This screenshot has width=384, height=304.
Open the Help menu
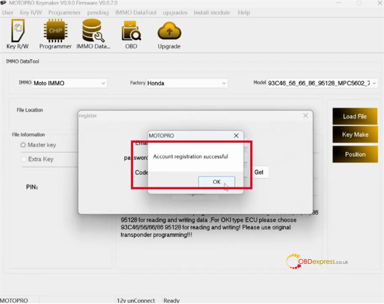click(244, 12)
